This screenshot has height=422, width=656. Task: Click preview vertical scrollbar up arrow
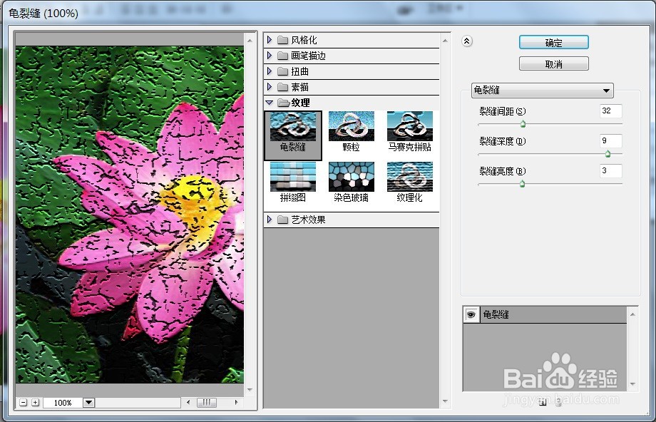pyautogui.click(x=250, y=41)
